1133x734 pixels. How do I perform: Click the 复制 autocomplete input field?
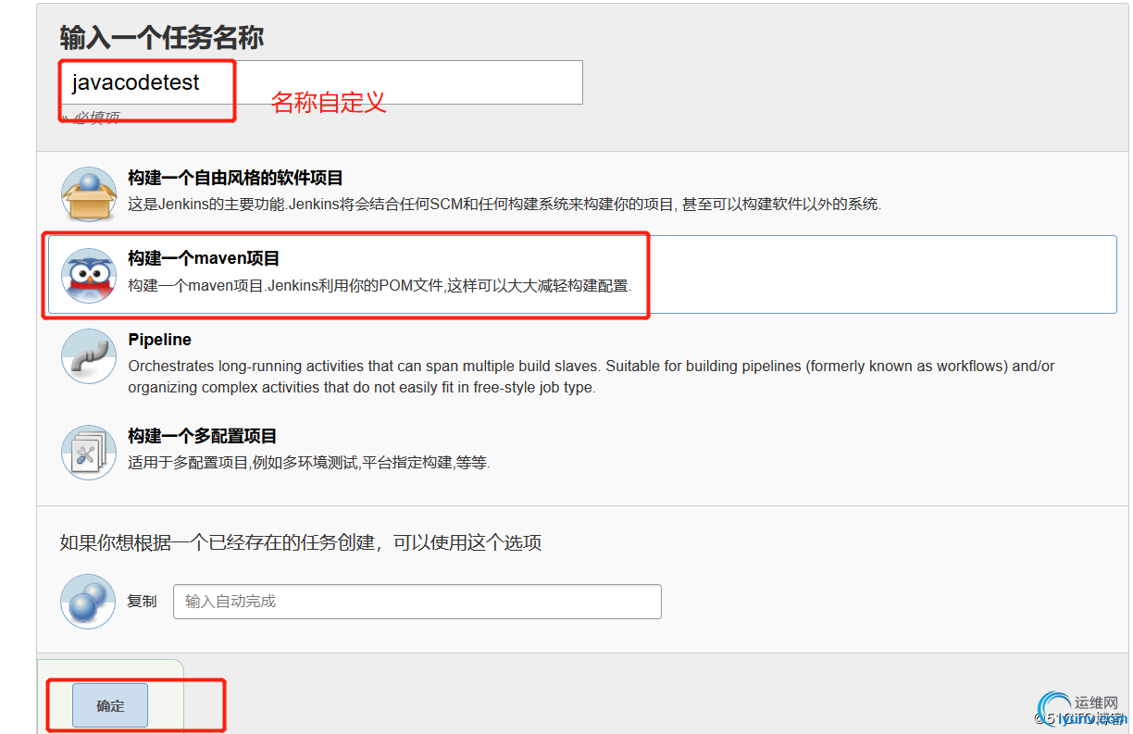click(x=417, y=602)
